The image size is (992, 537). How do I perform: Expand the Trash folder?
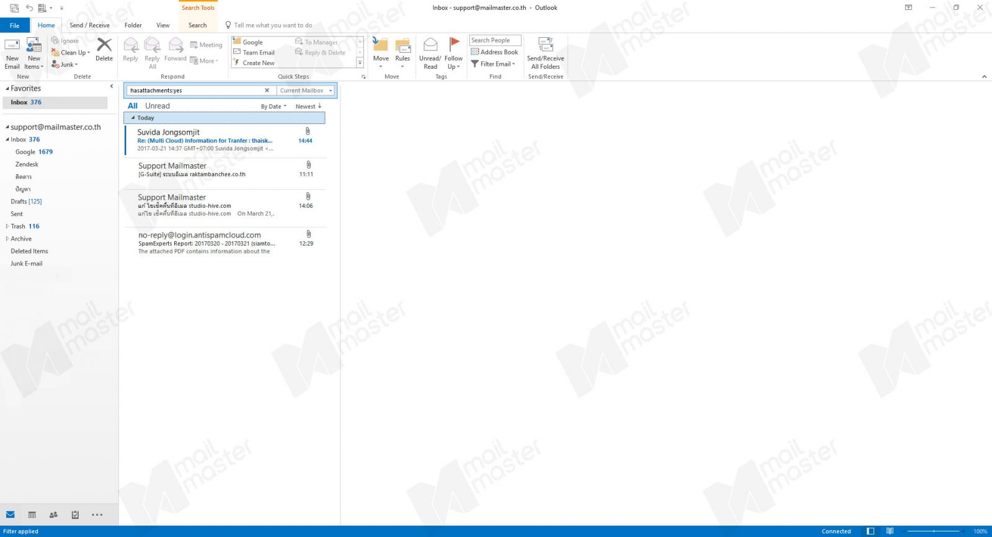[7, 226]
